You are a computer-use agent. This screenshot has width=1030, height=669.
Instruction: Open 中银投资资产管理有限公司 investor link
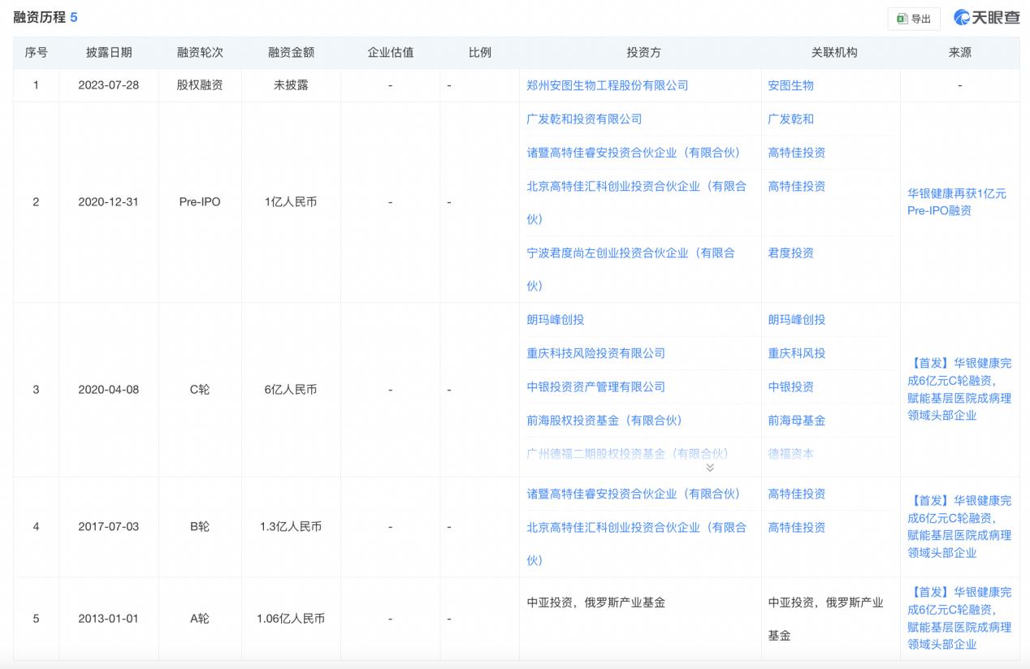595,386
